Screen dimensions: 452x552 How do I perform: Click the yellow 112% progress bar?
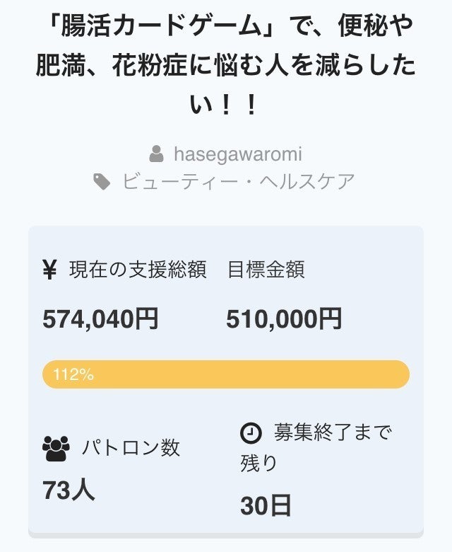(x=226, y=374)
